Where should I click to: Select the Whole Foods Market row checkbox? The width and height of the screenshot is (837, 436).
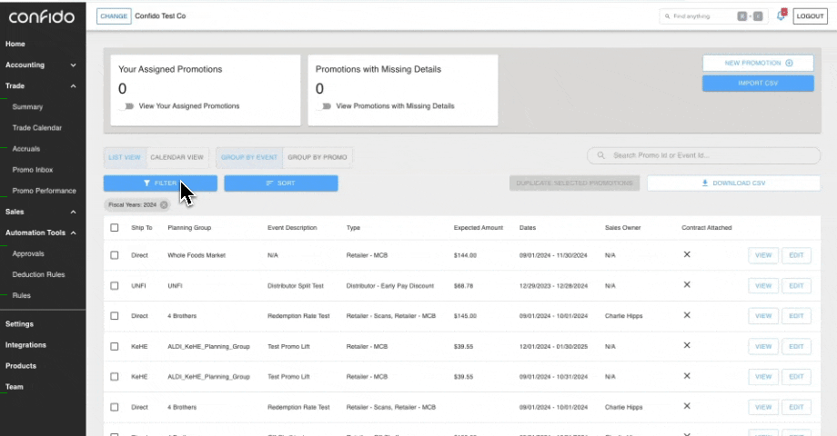pyautogui.click(x=115, y=255)
